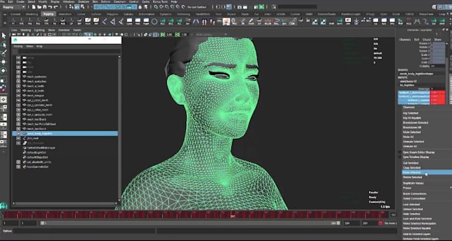Click the Open Scene folder icon
Image resolution: width=452 pixels, height=241 pixels.
(x=39, y=7)
